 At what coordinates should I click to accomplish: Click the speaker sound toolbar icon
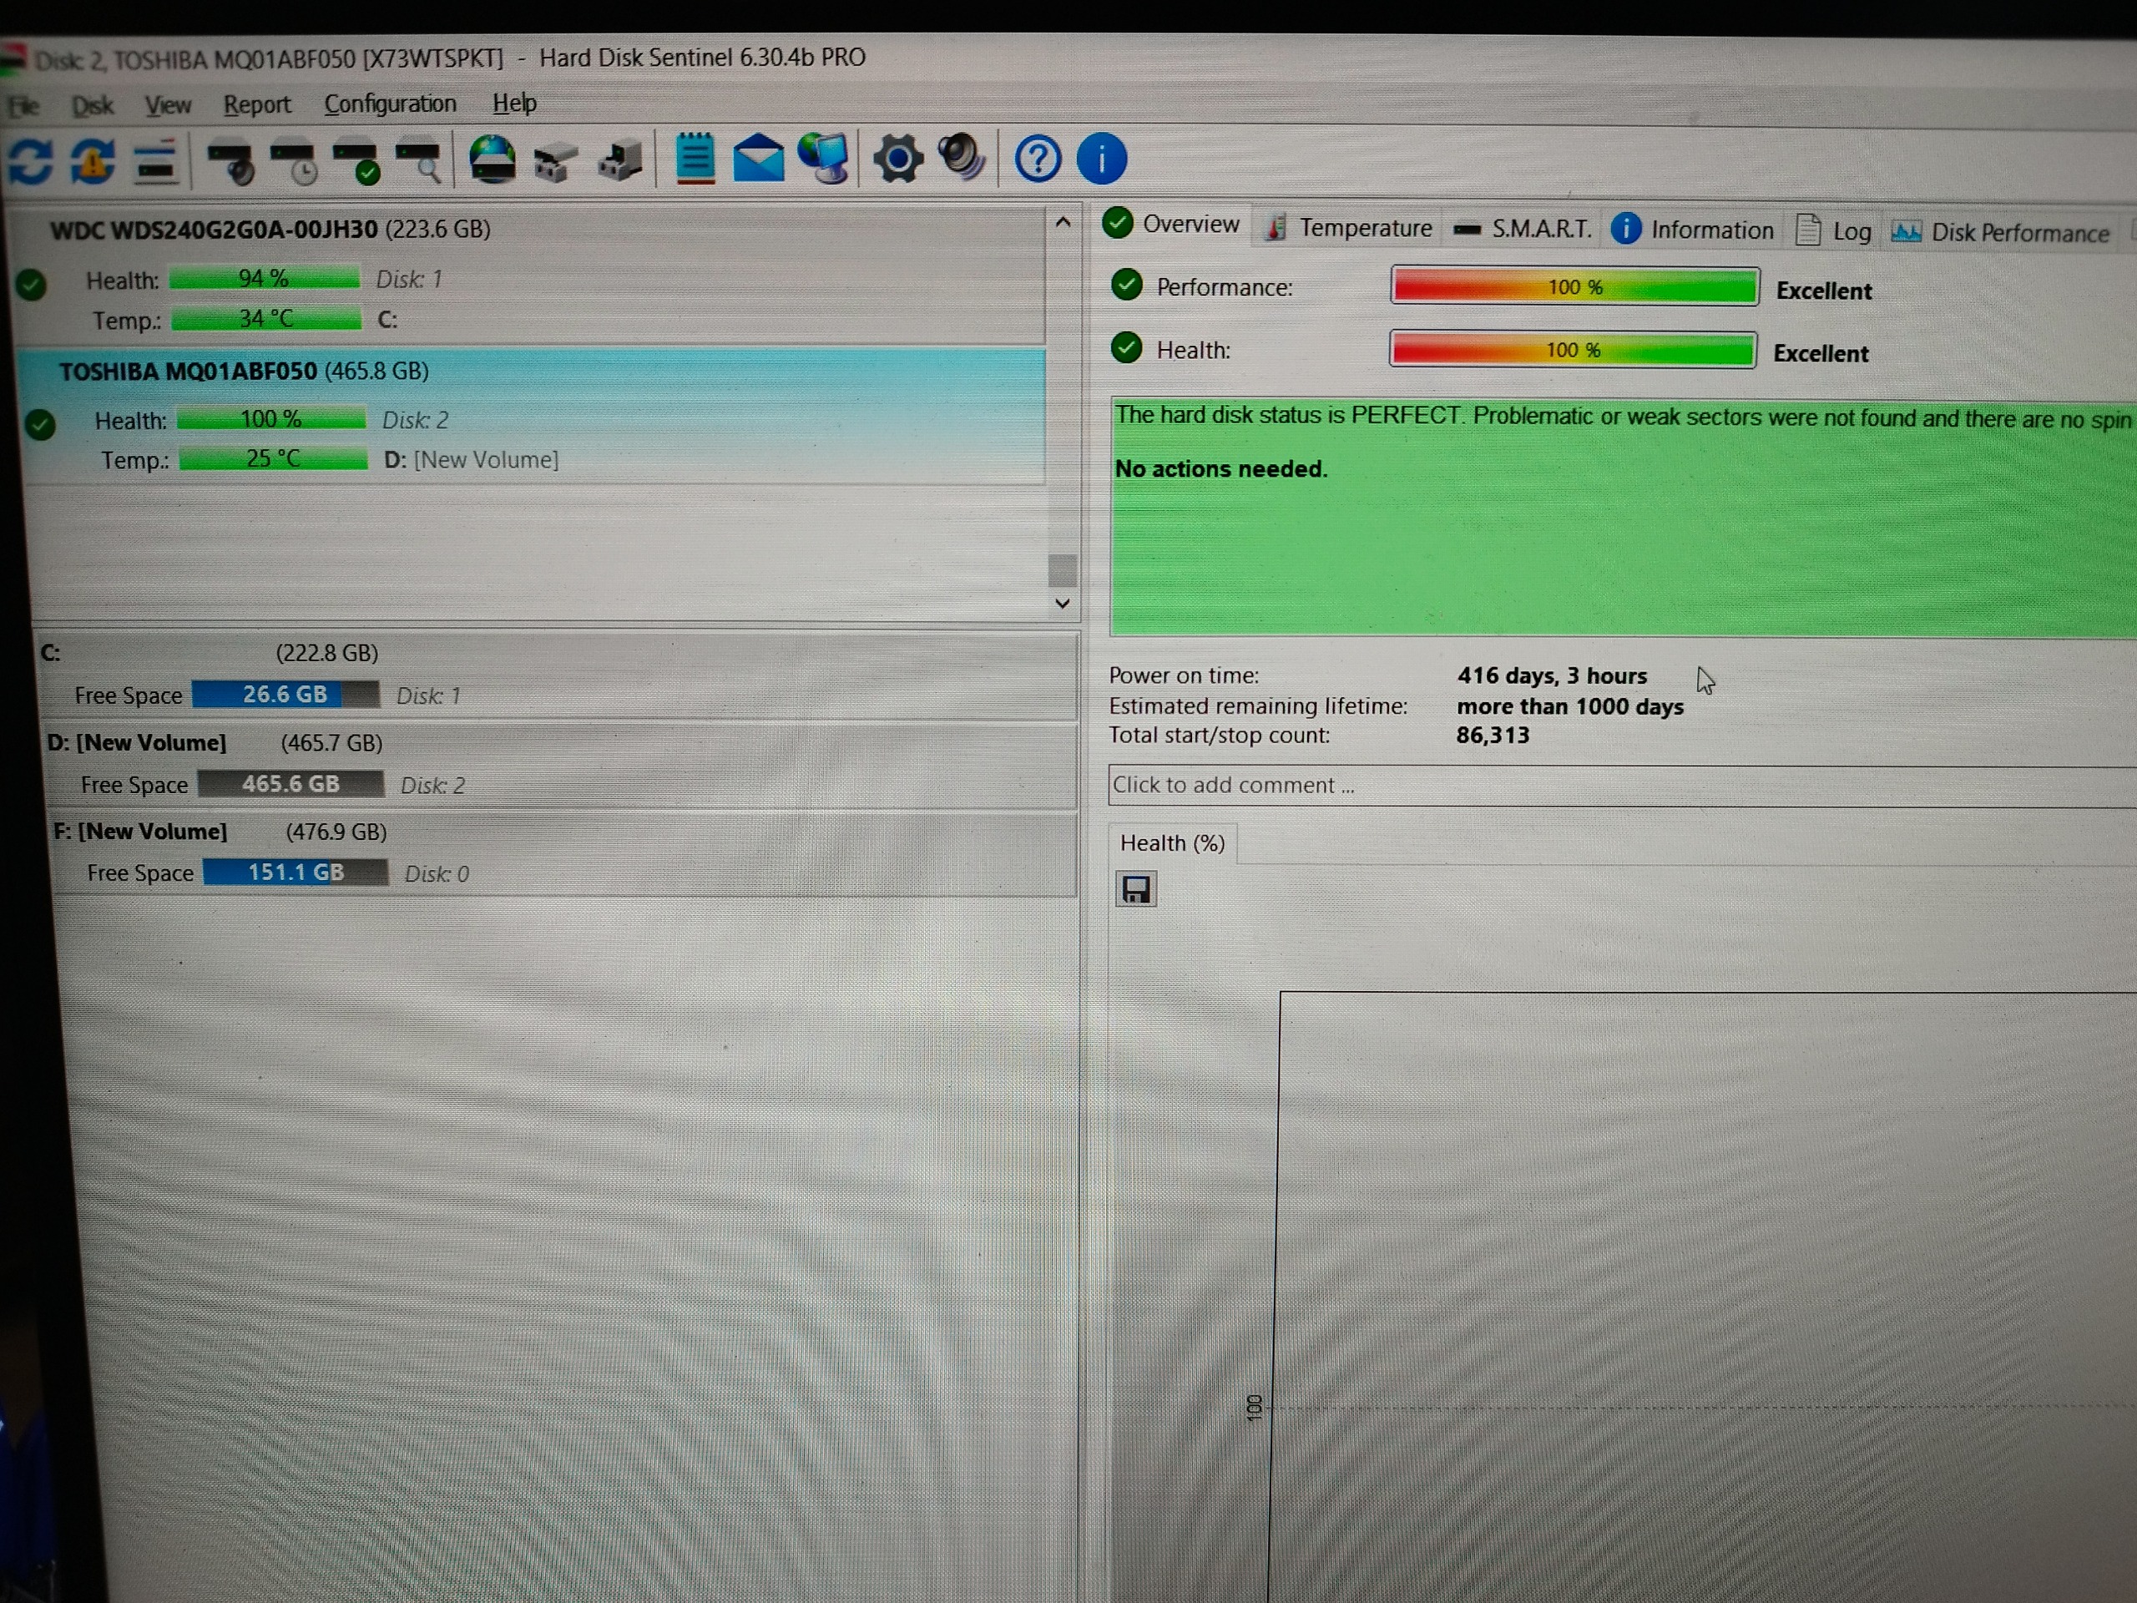962,158
